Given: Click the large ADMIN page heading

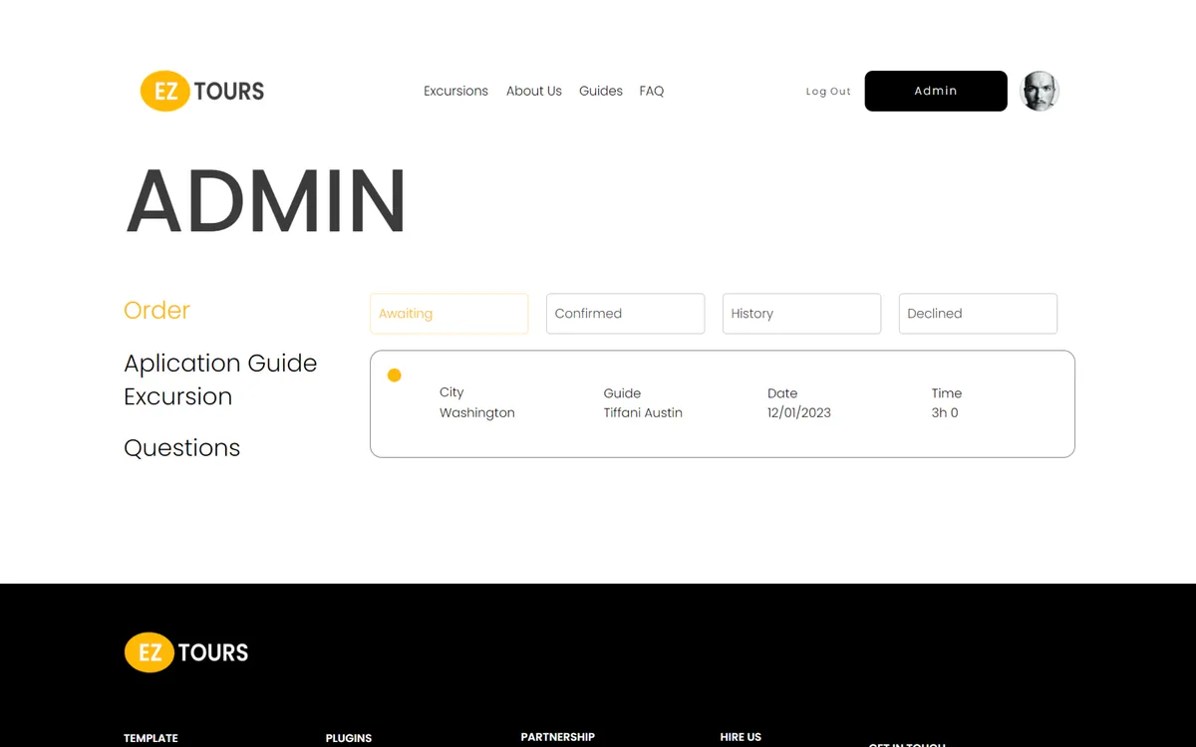Looking at the screenshot, I should coord(266,201).
